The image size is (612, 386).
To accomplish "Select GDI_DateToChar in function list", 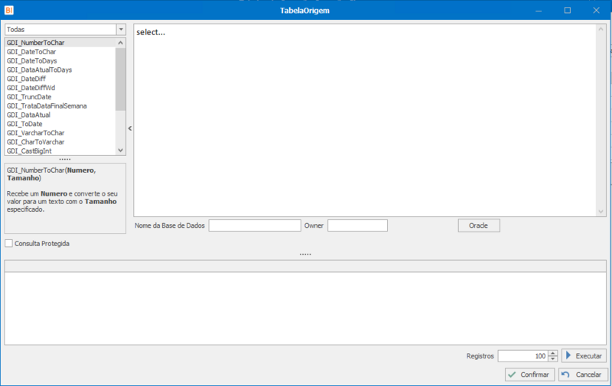I will click(61, 52).
